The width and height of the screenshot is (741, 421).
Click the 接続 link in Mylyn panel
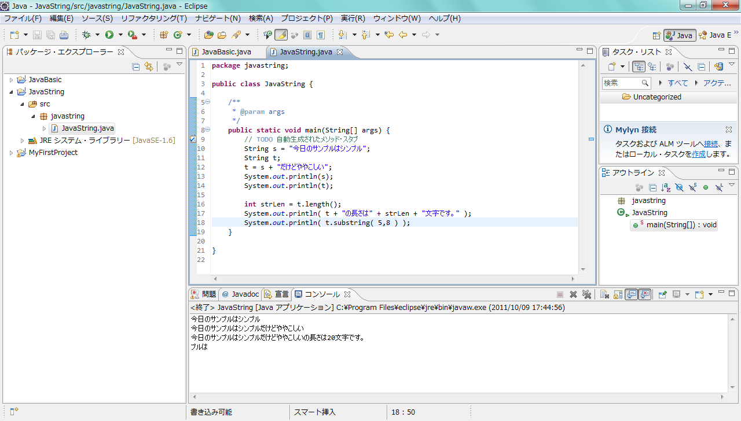pos(711,144)
